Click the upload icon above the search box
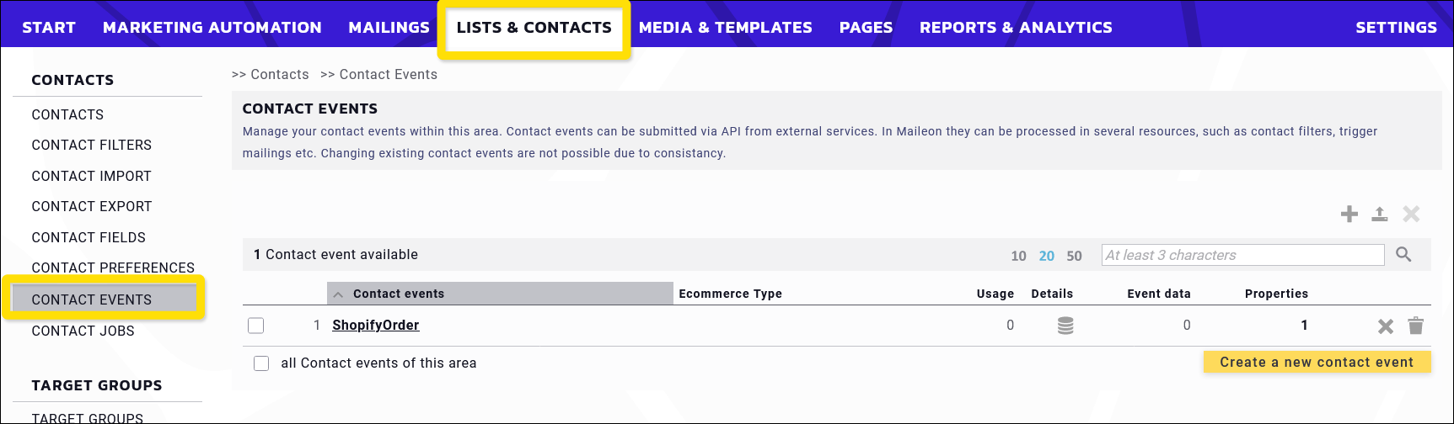This screenshot has height=424, width=1454. coord(1380,215)
